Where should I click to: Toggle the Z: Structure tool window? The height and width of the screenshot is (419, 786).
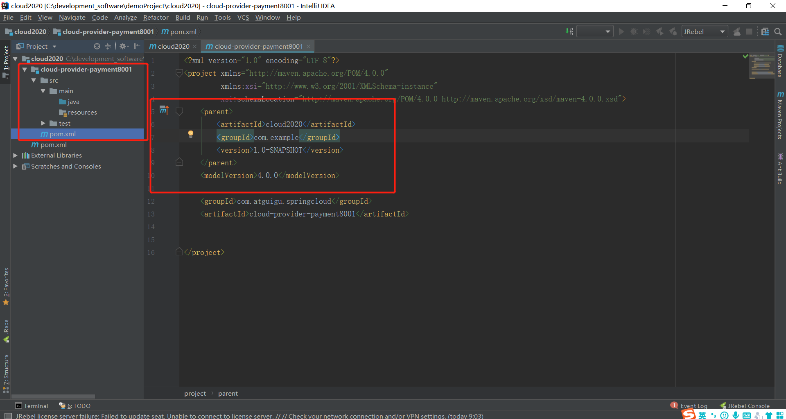(6, 373)
